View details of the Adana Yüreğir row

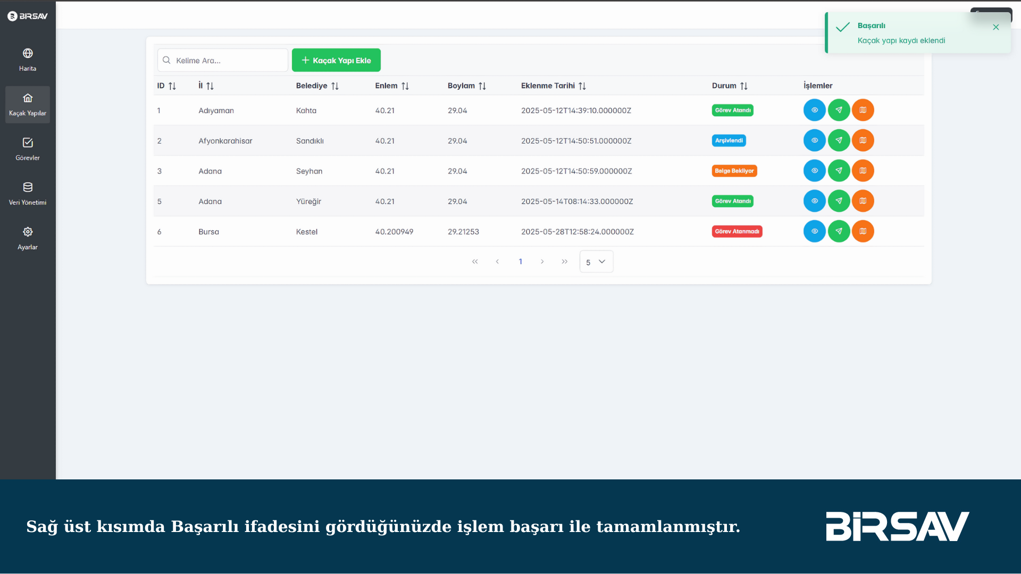tap(815, 201)
